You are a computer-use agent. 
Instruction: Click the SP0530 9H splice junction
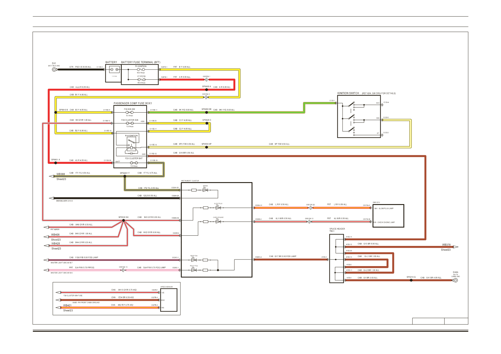tap(124, 220)
